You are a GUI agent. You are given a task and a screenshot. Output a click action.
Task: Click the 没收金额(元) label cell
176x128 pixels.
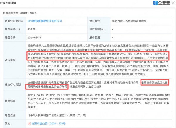99,29
